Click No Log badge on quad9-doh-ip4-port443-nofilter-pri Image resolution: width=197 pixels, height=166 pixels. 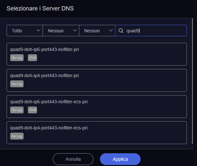pyautogui.click(x=17, y=84)
